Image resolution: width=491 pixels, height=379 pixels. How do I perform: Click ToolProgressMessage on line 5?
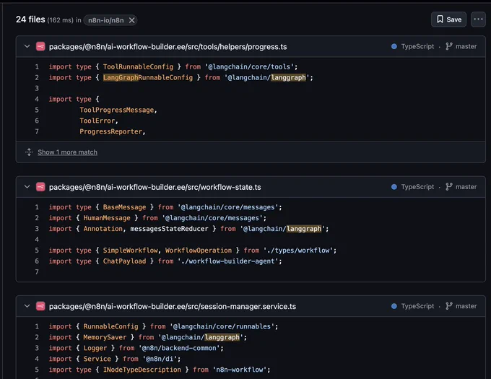[x=116, y=110]
